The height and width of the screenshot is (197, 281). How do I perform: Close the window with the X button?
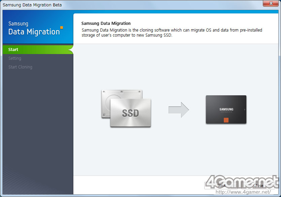pyautogui.click(x=271, y=3)
